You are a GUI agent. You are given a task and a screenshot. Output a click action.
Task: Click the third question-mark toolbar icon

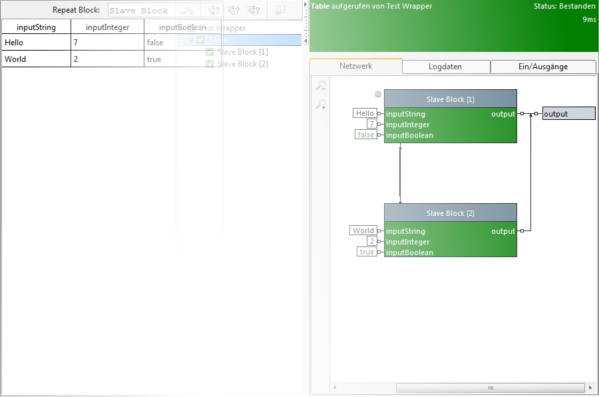[254, 11]
